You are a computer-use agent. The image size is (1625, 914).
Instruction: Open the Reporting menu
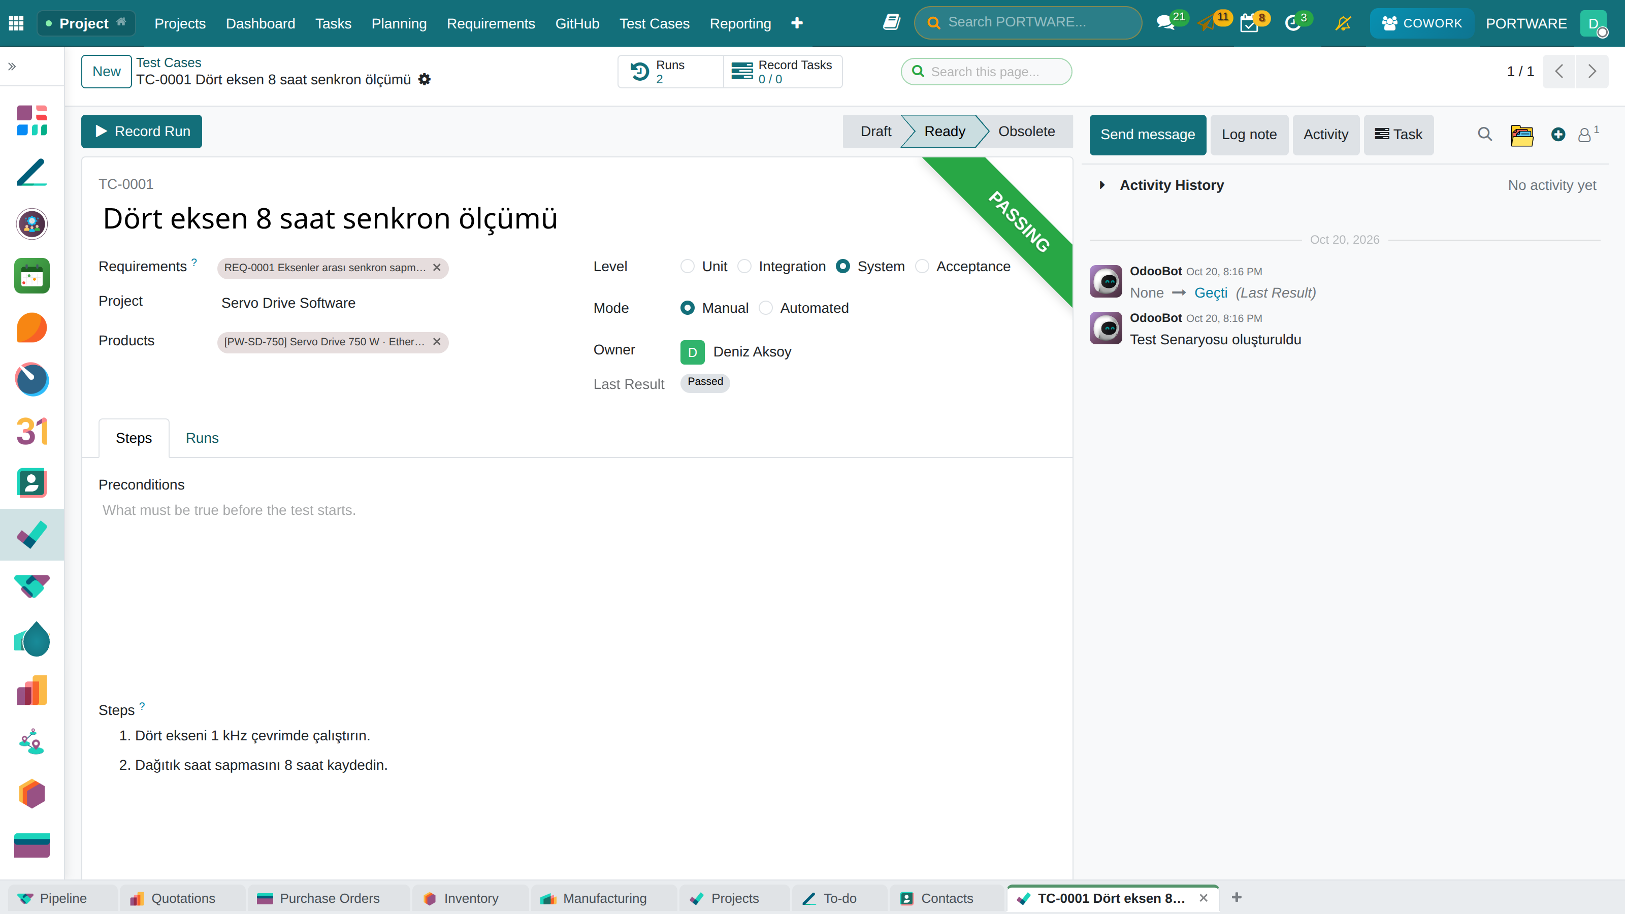tap(740, 23)
